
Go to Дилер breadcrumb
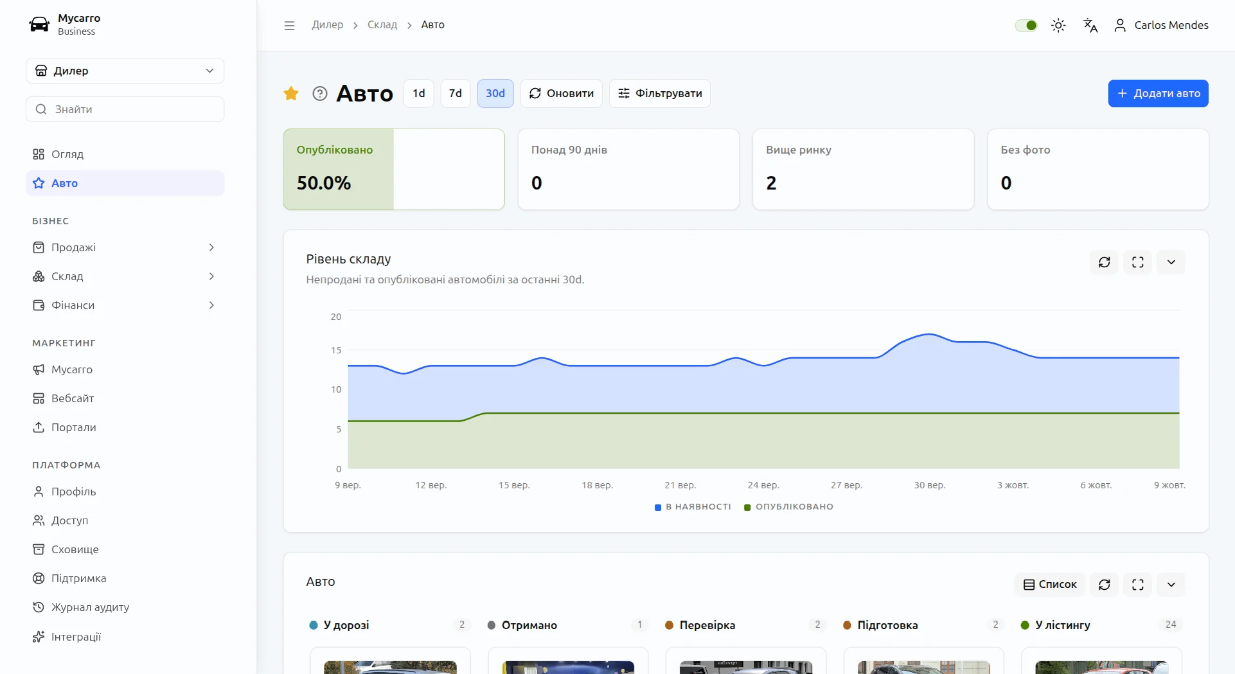click(x=328, y=25)
